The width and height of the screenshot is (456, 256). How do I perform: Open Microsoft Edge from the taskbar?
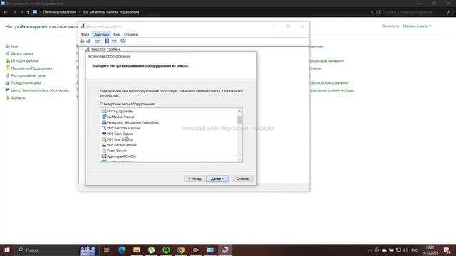[x=122, y=250]
